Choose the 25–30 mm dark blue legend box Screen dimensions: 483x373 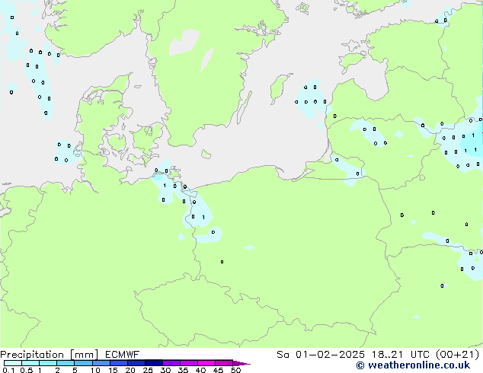tap(154, 363)
